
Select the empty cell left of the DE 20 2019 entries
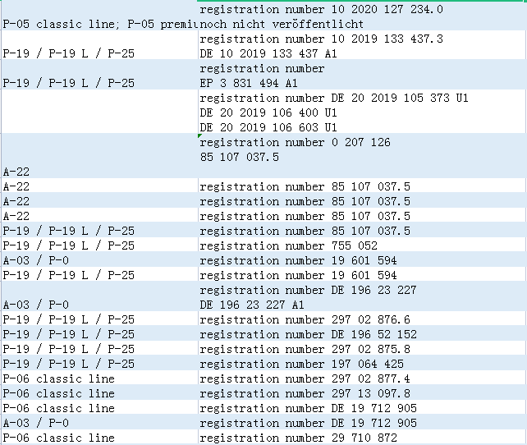point(99,112)
